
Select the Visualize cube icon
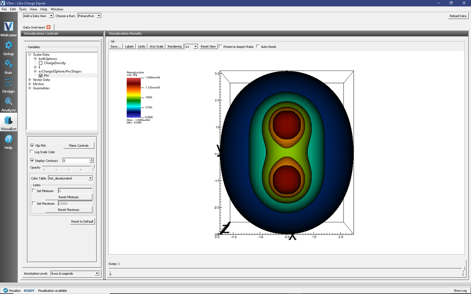click(x=8, y=121)
